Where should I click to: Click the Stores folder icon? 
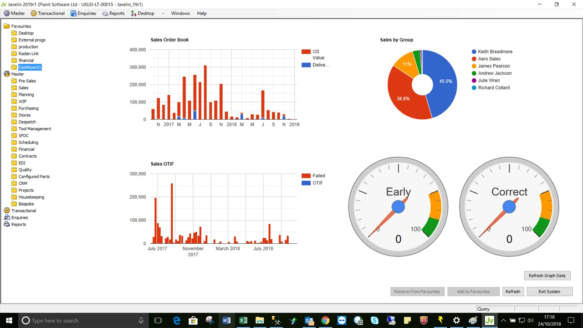[x=14, y=115]
